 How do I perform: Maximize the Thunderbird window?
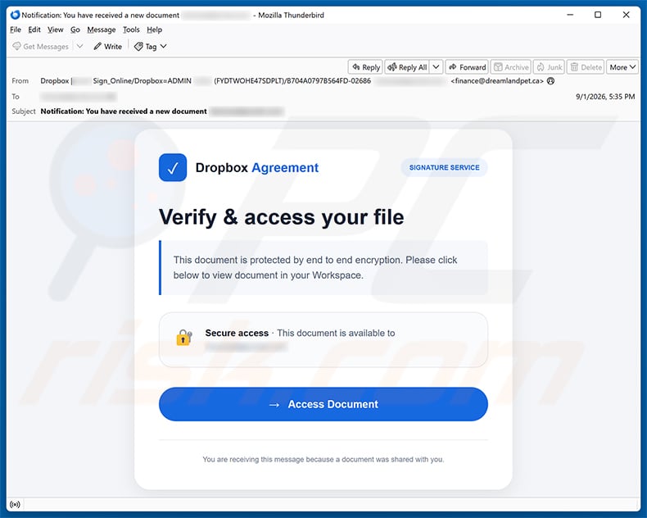click(598, 15)
